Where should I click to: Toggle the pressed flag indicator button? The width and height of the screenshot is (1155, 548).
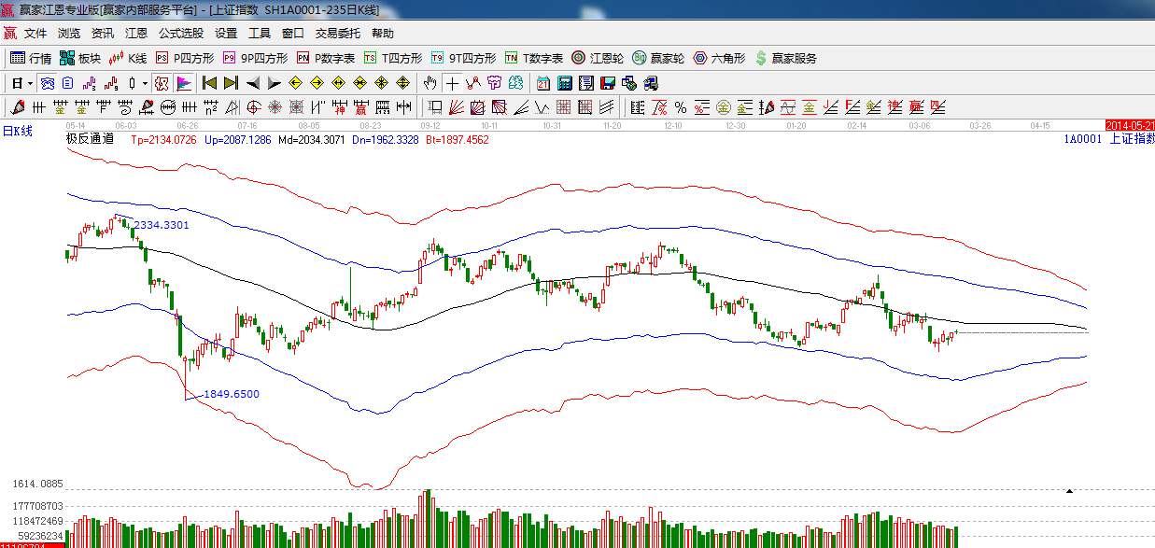pyautogui.click(x=184, y=83)
